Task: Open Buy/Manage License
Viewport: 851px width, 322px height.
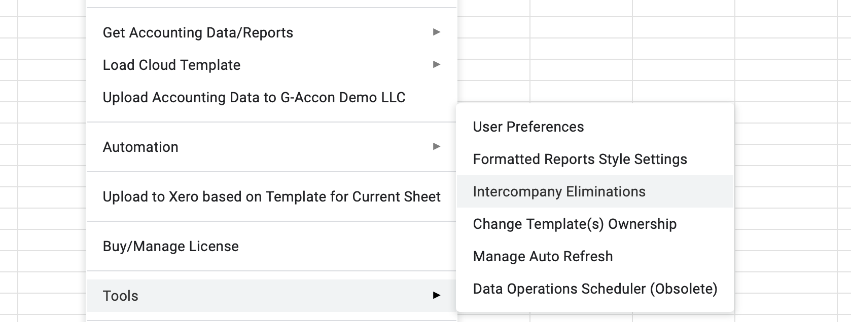Action: click(x=170, y=247)
